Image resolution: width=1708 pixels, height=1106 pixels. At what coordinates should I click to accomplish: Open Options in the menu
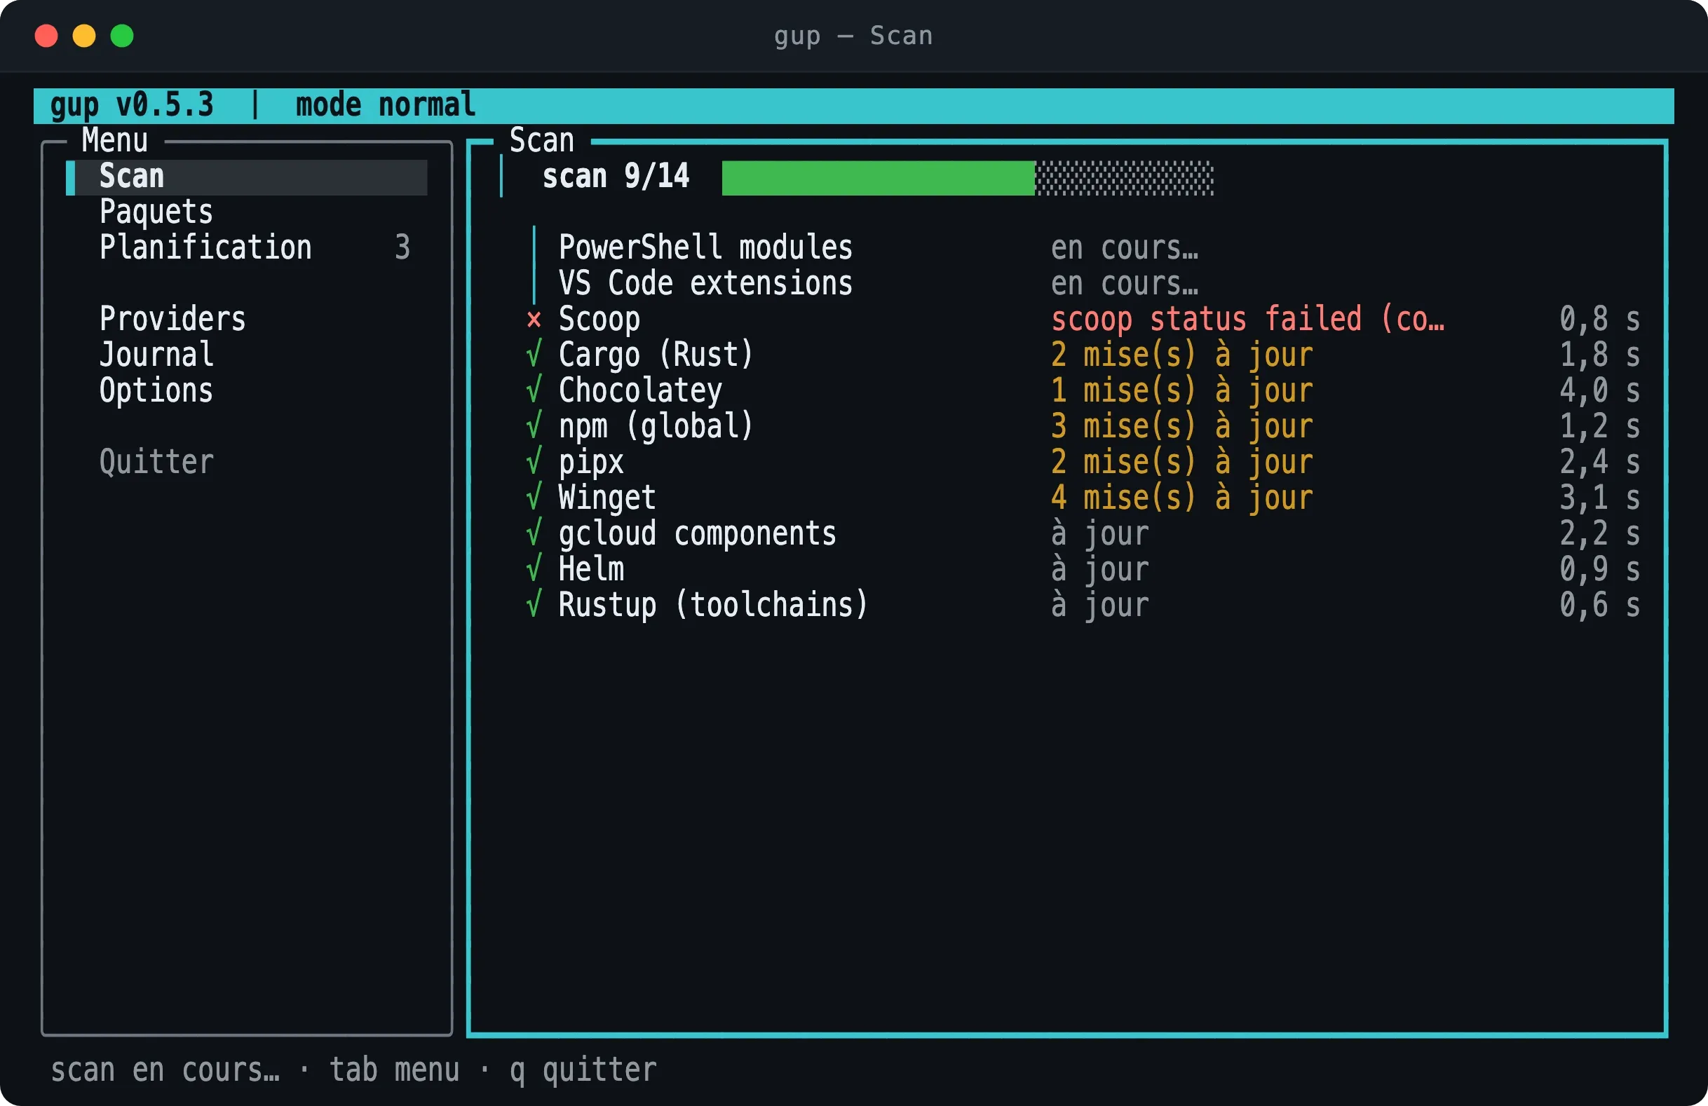[156, 391]
